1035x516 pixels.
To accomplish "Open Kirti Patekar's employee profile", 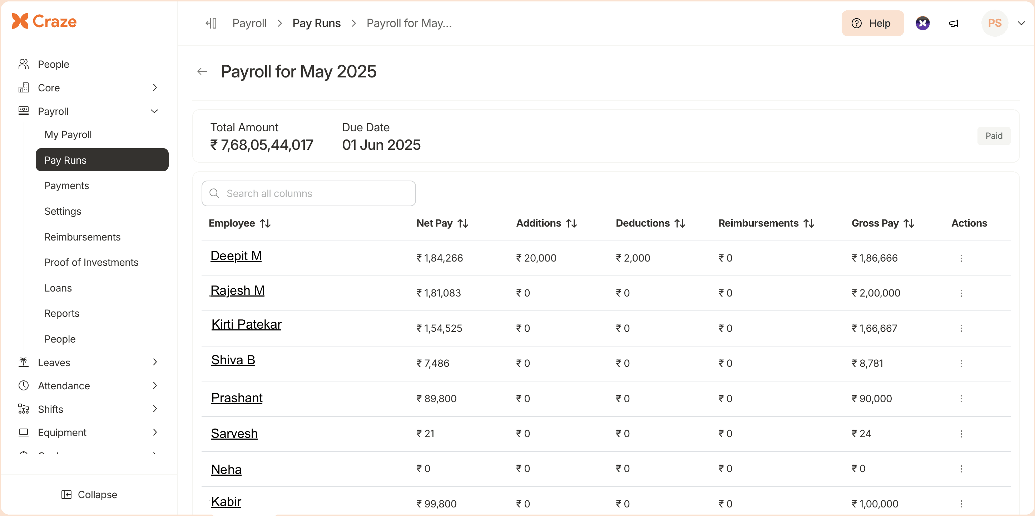I will pos(246,324).
